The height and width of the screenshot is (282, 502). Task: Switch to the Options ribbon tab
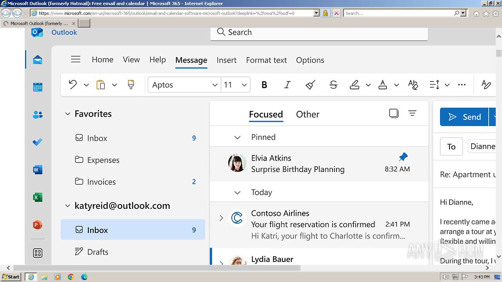coord(310,60)
